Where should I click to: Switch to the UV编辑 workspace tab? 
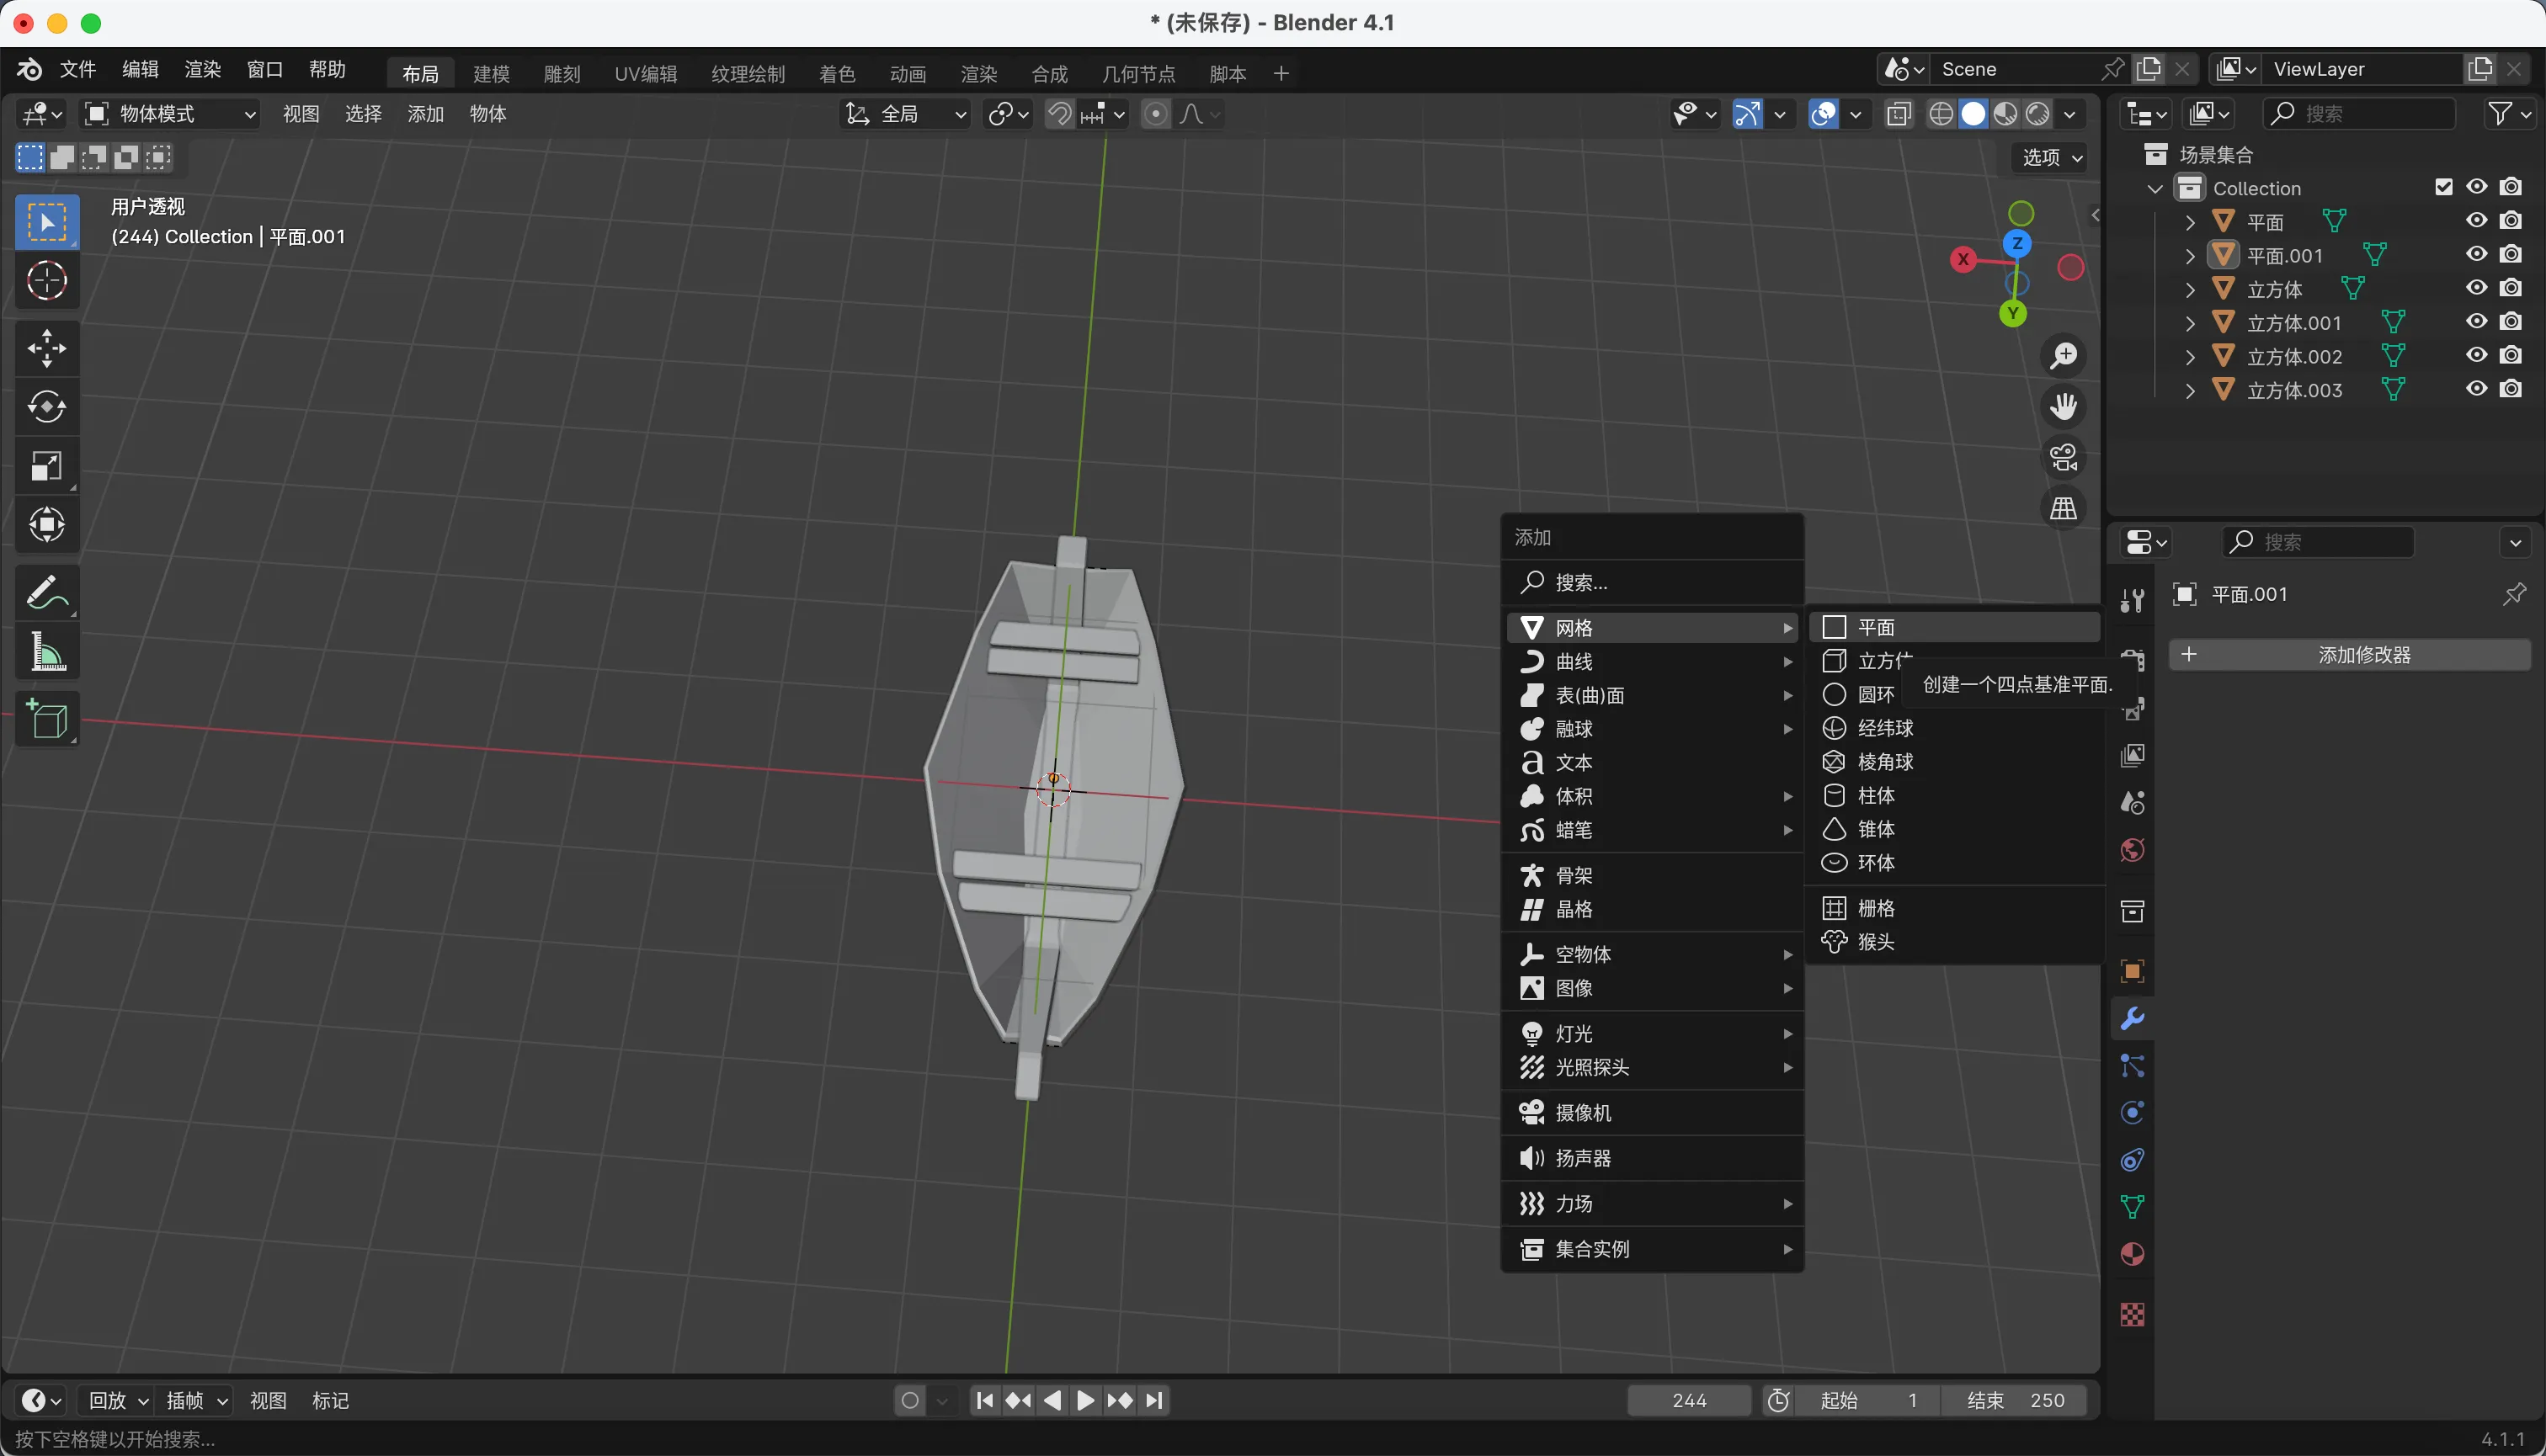pyautogui.click(x=645, y=74)
